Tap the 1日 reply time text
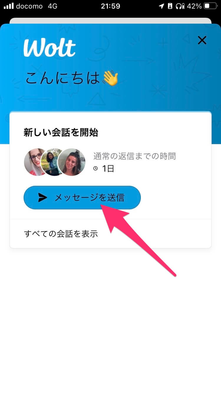The image size is (221, 394). (108, 169)
